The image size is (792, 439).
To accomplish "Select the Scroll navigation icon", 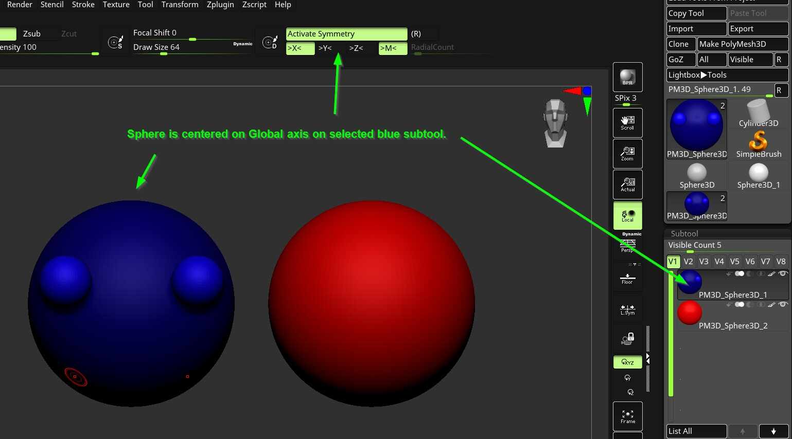I will pyautogui.click(x=627, y=123).
